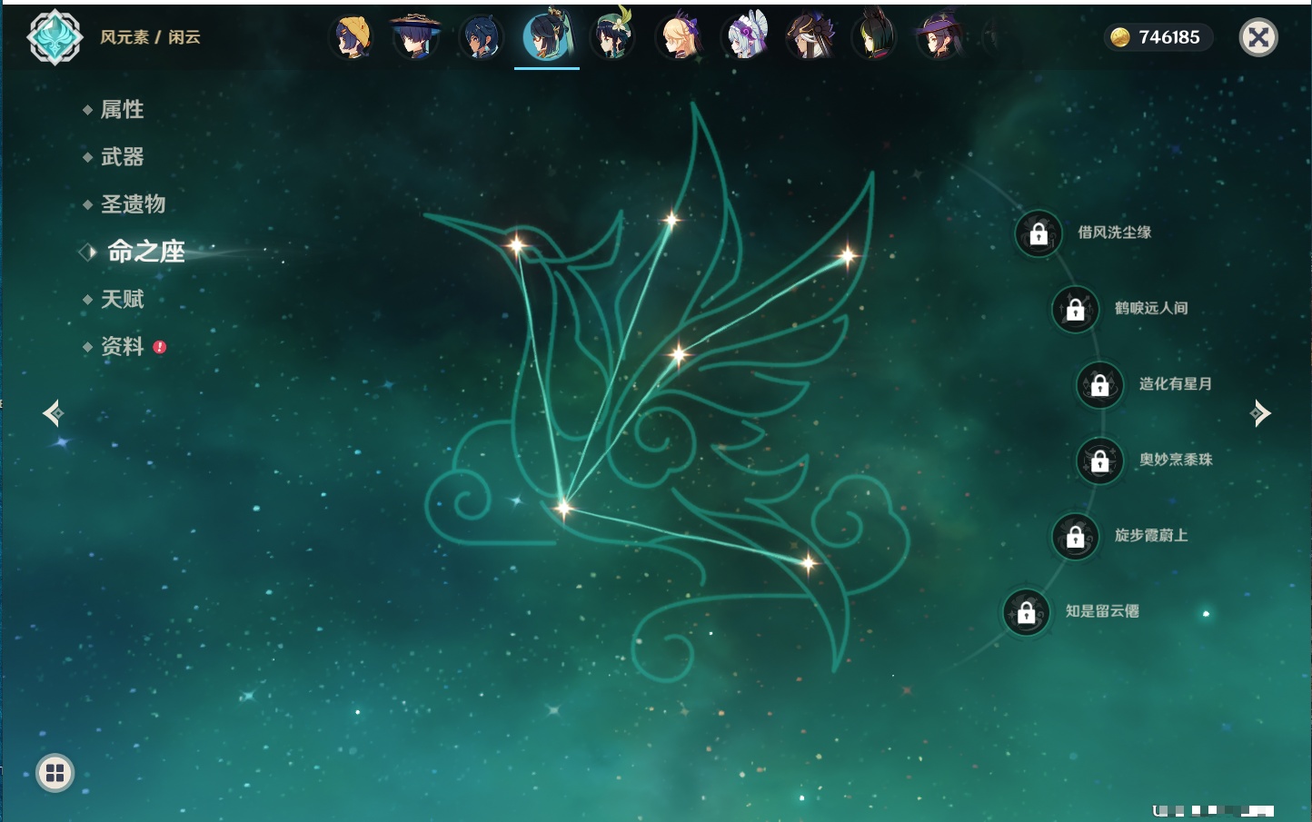Click the Anemo element emblem icon
This screenshot has height=822, width=1312.
[55, 37]
